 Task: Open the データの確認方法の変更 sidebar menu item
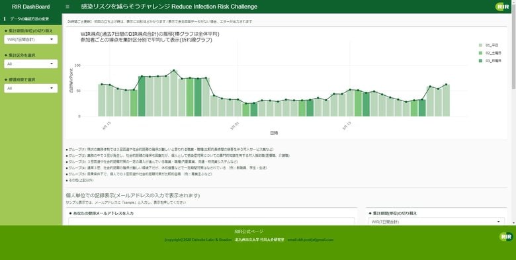click(31, 19)
